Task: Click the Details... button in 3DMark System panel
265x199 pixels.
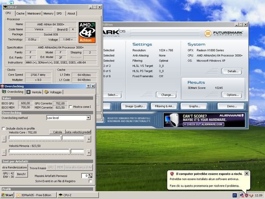Action: 232,71
